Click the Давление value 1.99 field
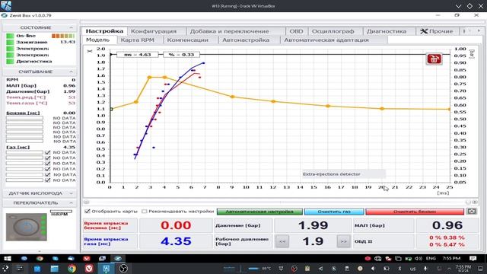 pyautogui.click(x=313, y=225)
